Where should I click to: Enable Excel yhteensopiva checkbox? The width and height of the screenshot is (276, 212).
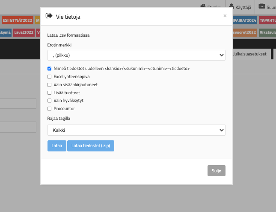(50, 77)
